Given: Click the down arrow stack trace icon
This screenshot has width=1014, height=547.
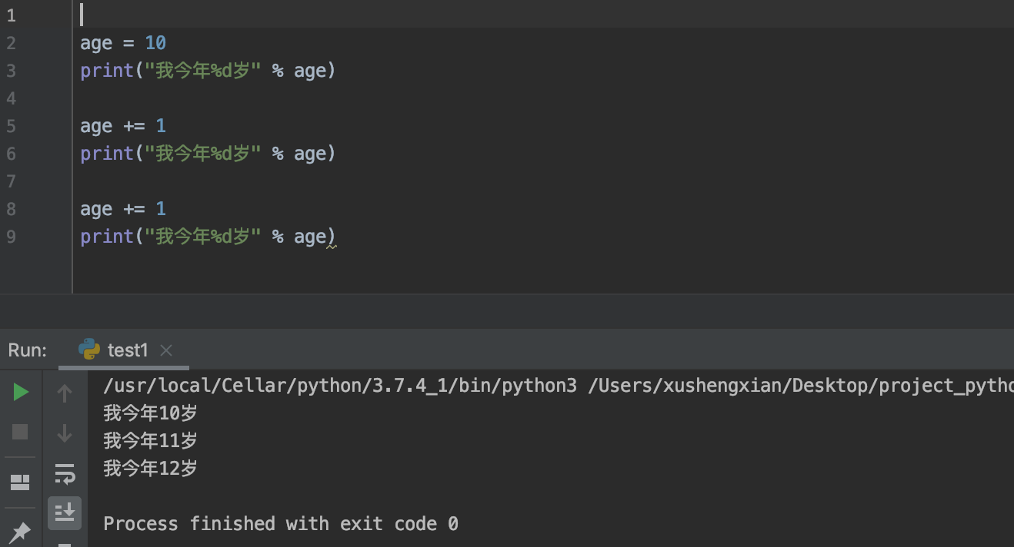Looking at the screenshot, I should [65, 433].
